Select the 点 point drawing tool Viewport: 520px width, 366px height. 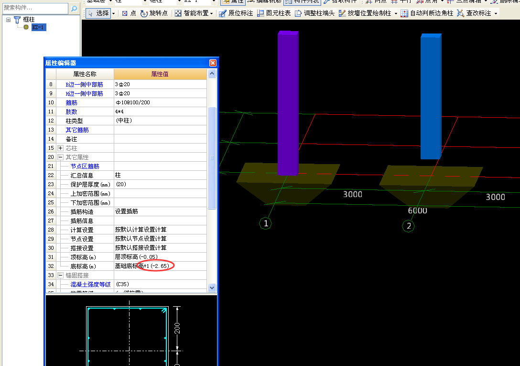[x=129, y=13]
